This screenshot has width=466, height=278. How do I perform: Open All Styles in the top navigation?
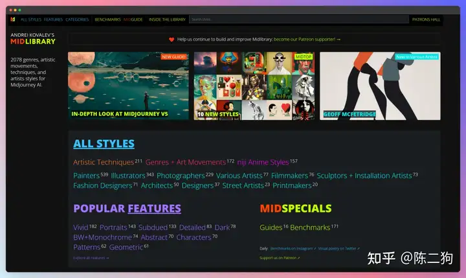[x=31, y=19]
